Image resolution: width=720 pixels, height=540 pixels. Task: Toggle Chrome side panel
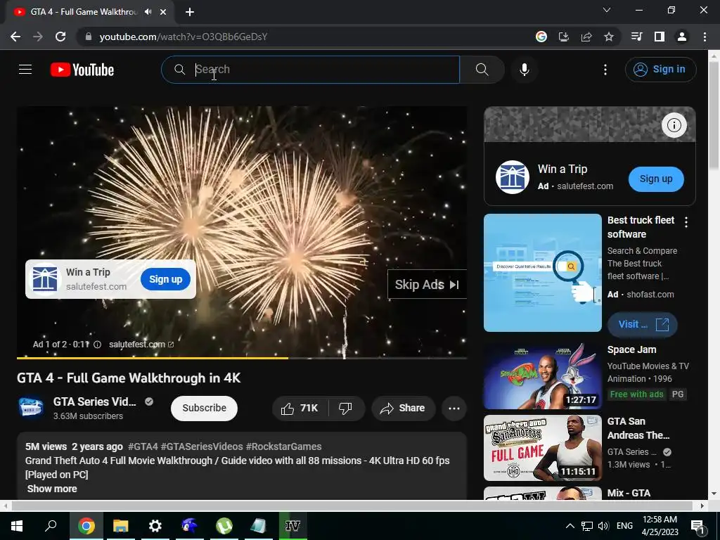(660, 37)
